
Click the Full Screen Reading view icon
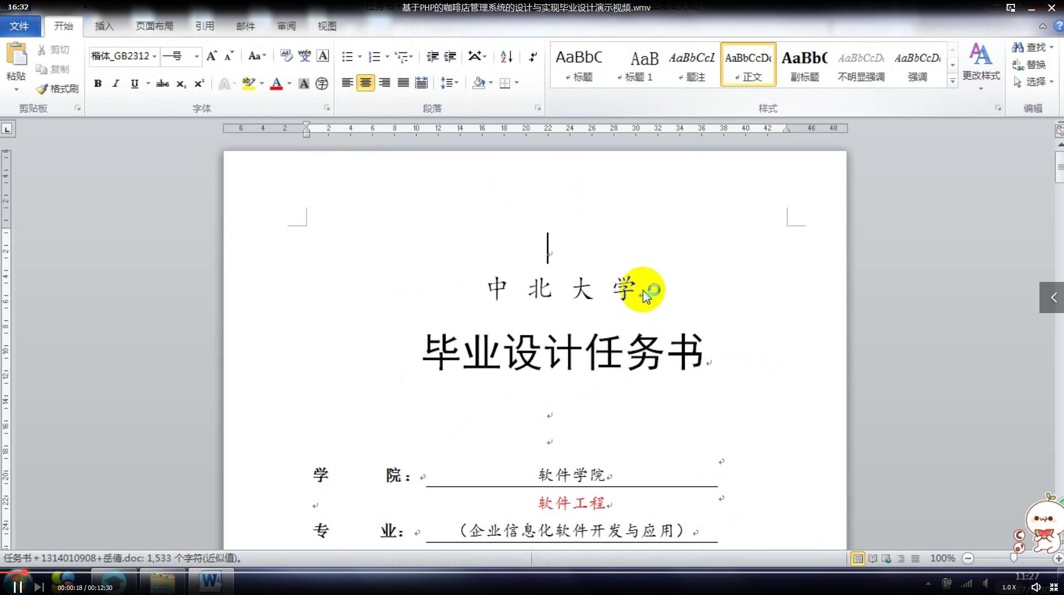pyautogui.click(x=873, y=558)
